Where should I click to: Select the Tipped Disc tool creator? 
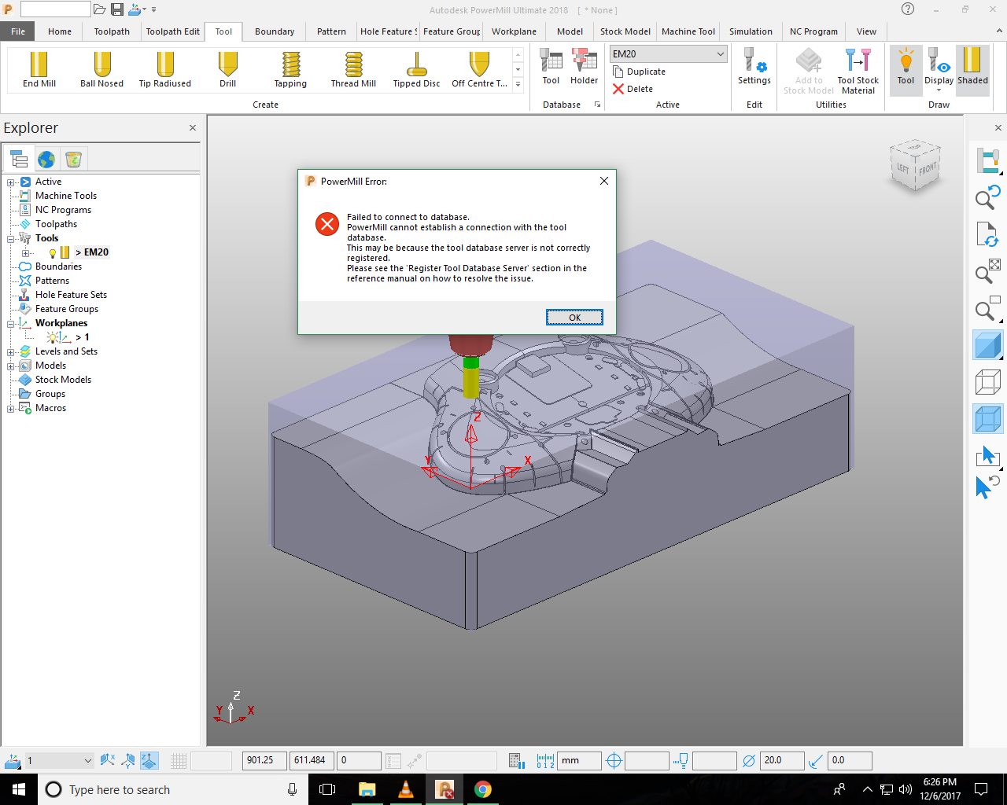(415, 69)
